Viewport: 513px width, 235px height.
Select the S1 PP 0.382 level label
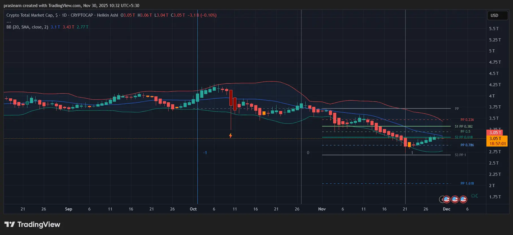464,127
